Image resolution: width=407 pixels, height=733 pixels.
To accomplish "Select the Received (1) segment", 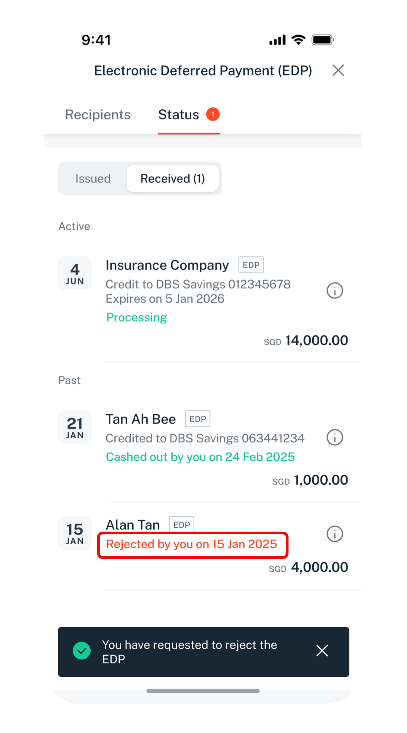I will tap(173, 179).
